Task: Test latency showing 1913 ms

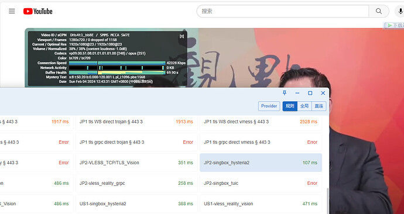Action: pos(184,122)
